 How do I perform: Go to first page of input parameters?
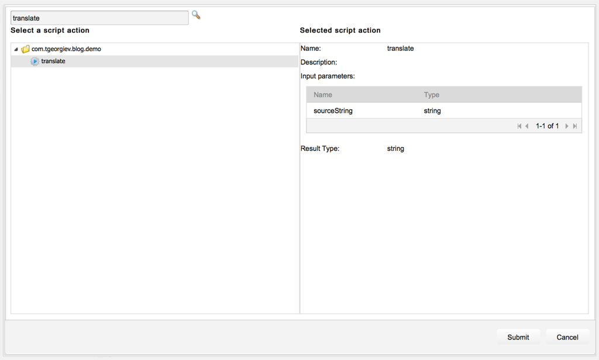(519, 126)
